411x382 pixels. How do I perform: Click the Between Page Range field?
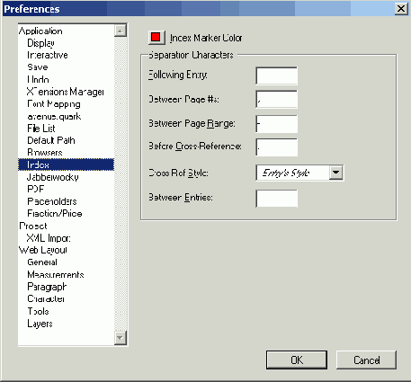(277, 123)
